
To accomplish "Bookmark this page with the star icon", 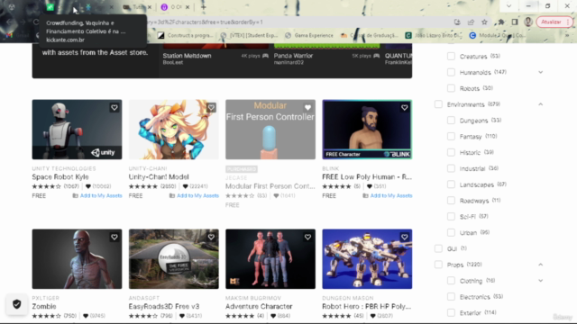I will coord(485,22).
